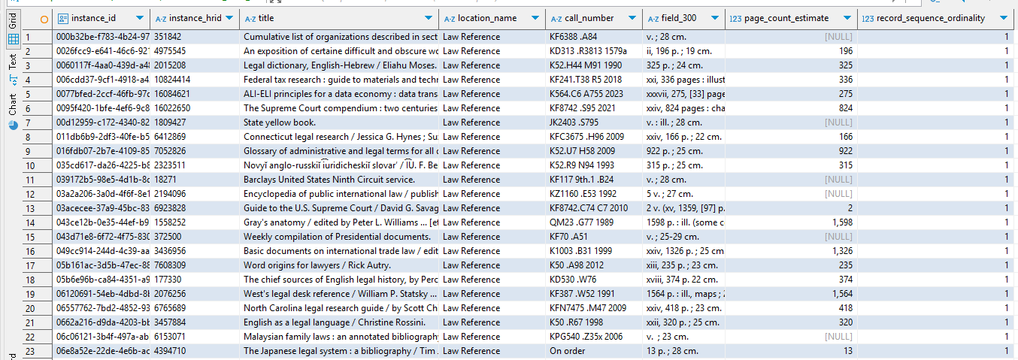Select row number 1 header
Image resolution: width=1018 pixels, height=360 pixels.
pos(37,36)
